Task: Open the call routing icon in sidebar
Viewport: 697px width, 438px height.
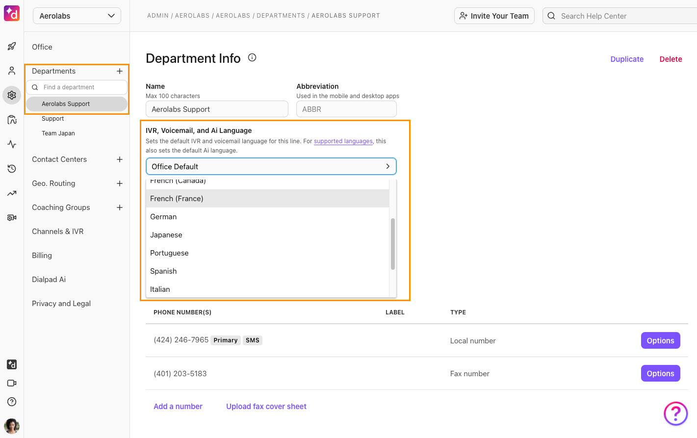Action: coord(12,120)
